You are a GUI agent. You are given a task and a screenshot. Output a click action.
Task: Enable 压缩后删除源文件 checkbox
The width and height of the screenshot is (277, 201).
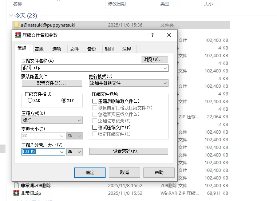pos(95,101)
